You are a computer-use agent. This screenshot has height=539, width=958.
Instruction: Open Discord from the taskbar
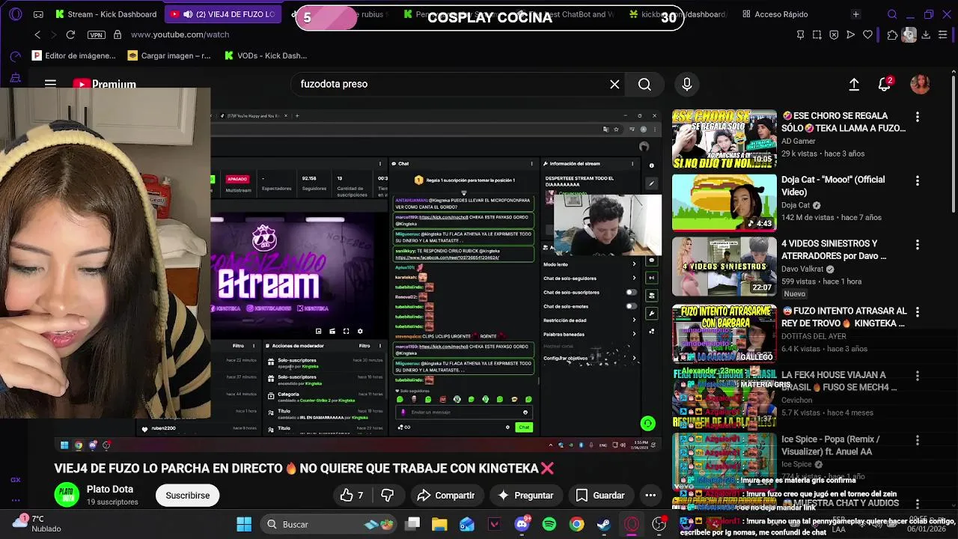pos(522,524)
